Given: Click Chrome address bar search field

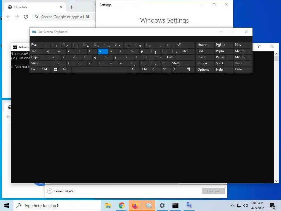Looking at the screenshot, I should click(64, 17).
